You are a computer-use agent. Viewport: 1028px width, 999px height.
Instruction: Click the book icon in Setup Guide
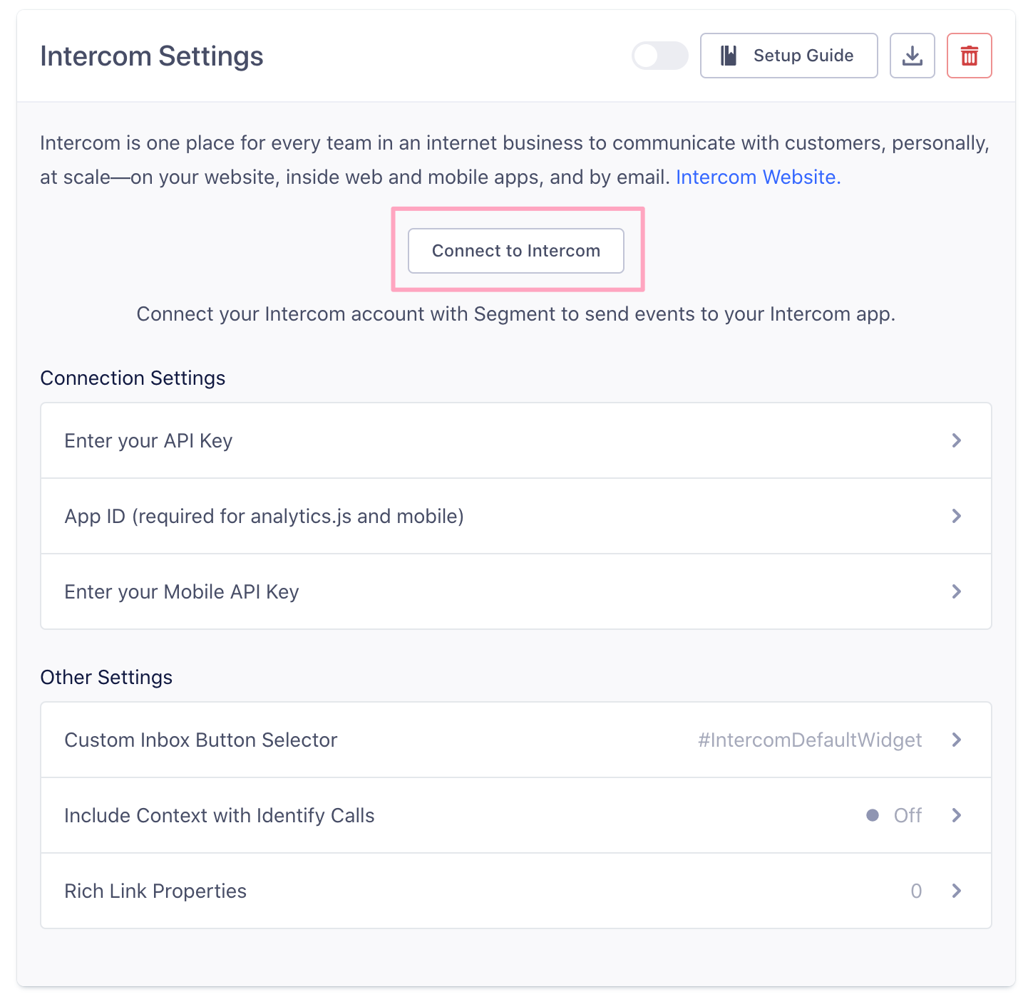point(729,56)
